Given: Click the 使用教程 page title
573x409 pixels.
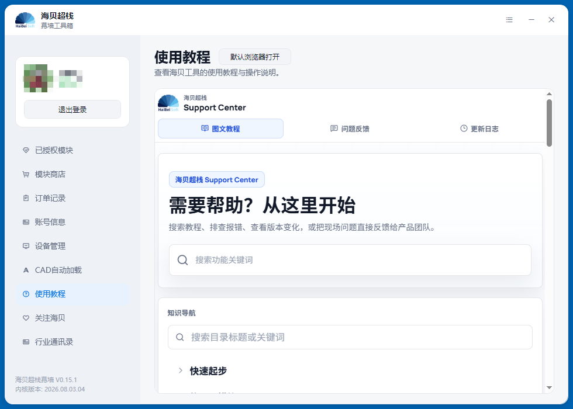Looking at the screenshot, I should tap(182, 57).
